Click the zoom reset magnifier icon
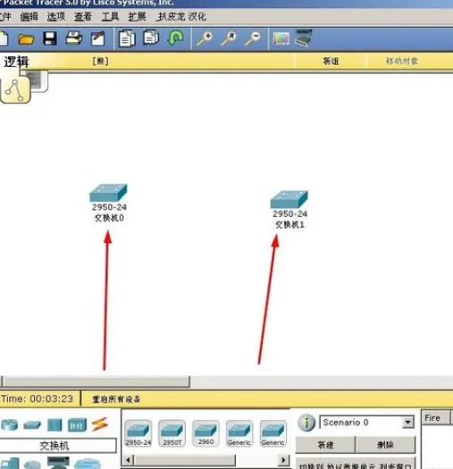 [x=229, y=38]
